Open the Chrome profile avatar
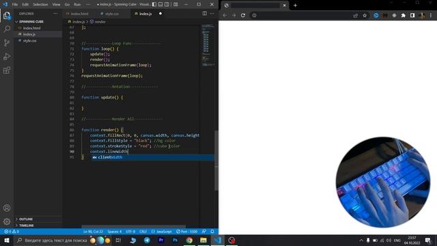This screenshot has height=246, width=437. pyautogui.click(x=422, y=15)
